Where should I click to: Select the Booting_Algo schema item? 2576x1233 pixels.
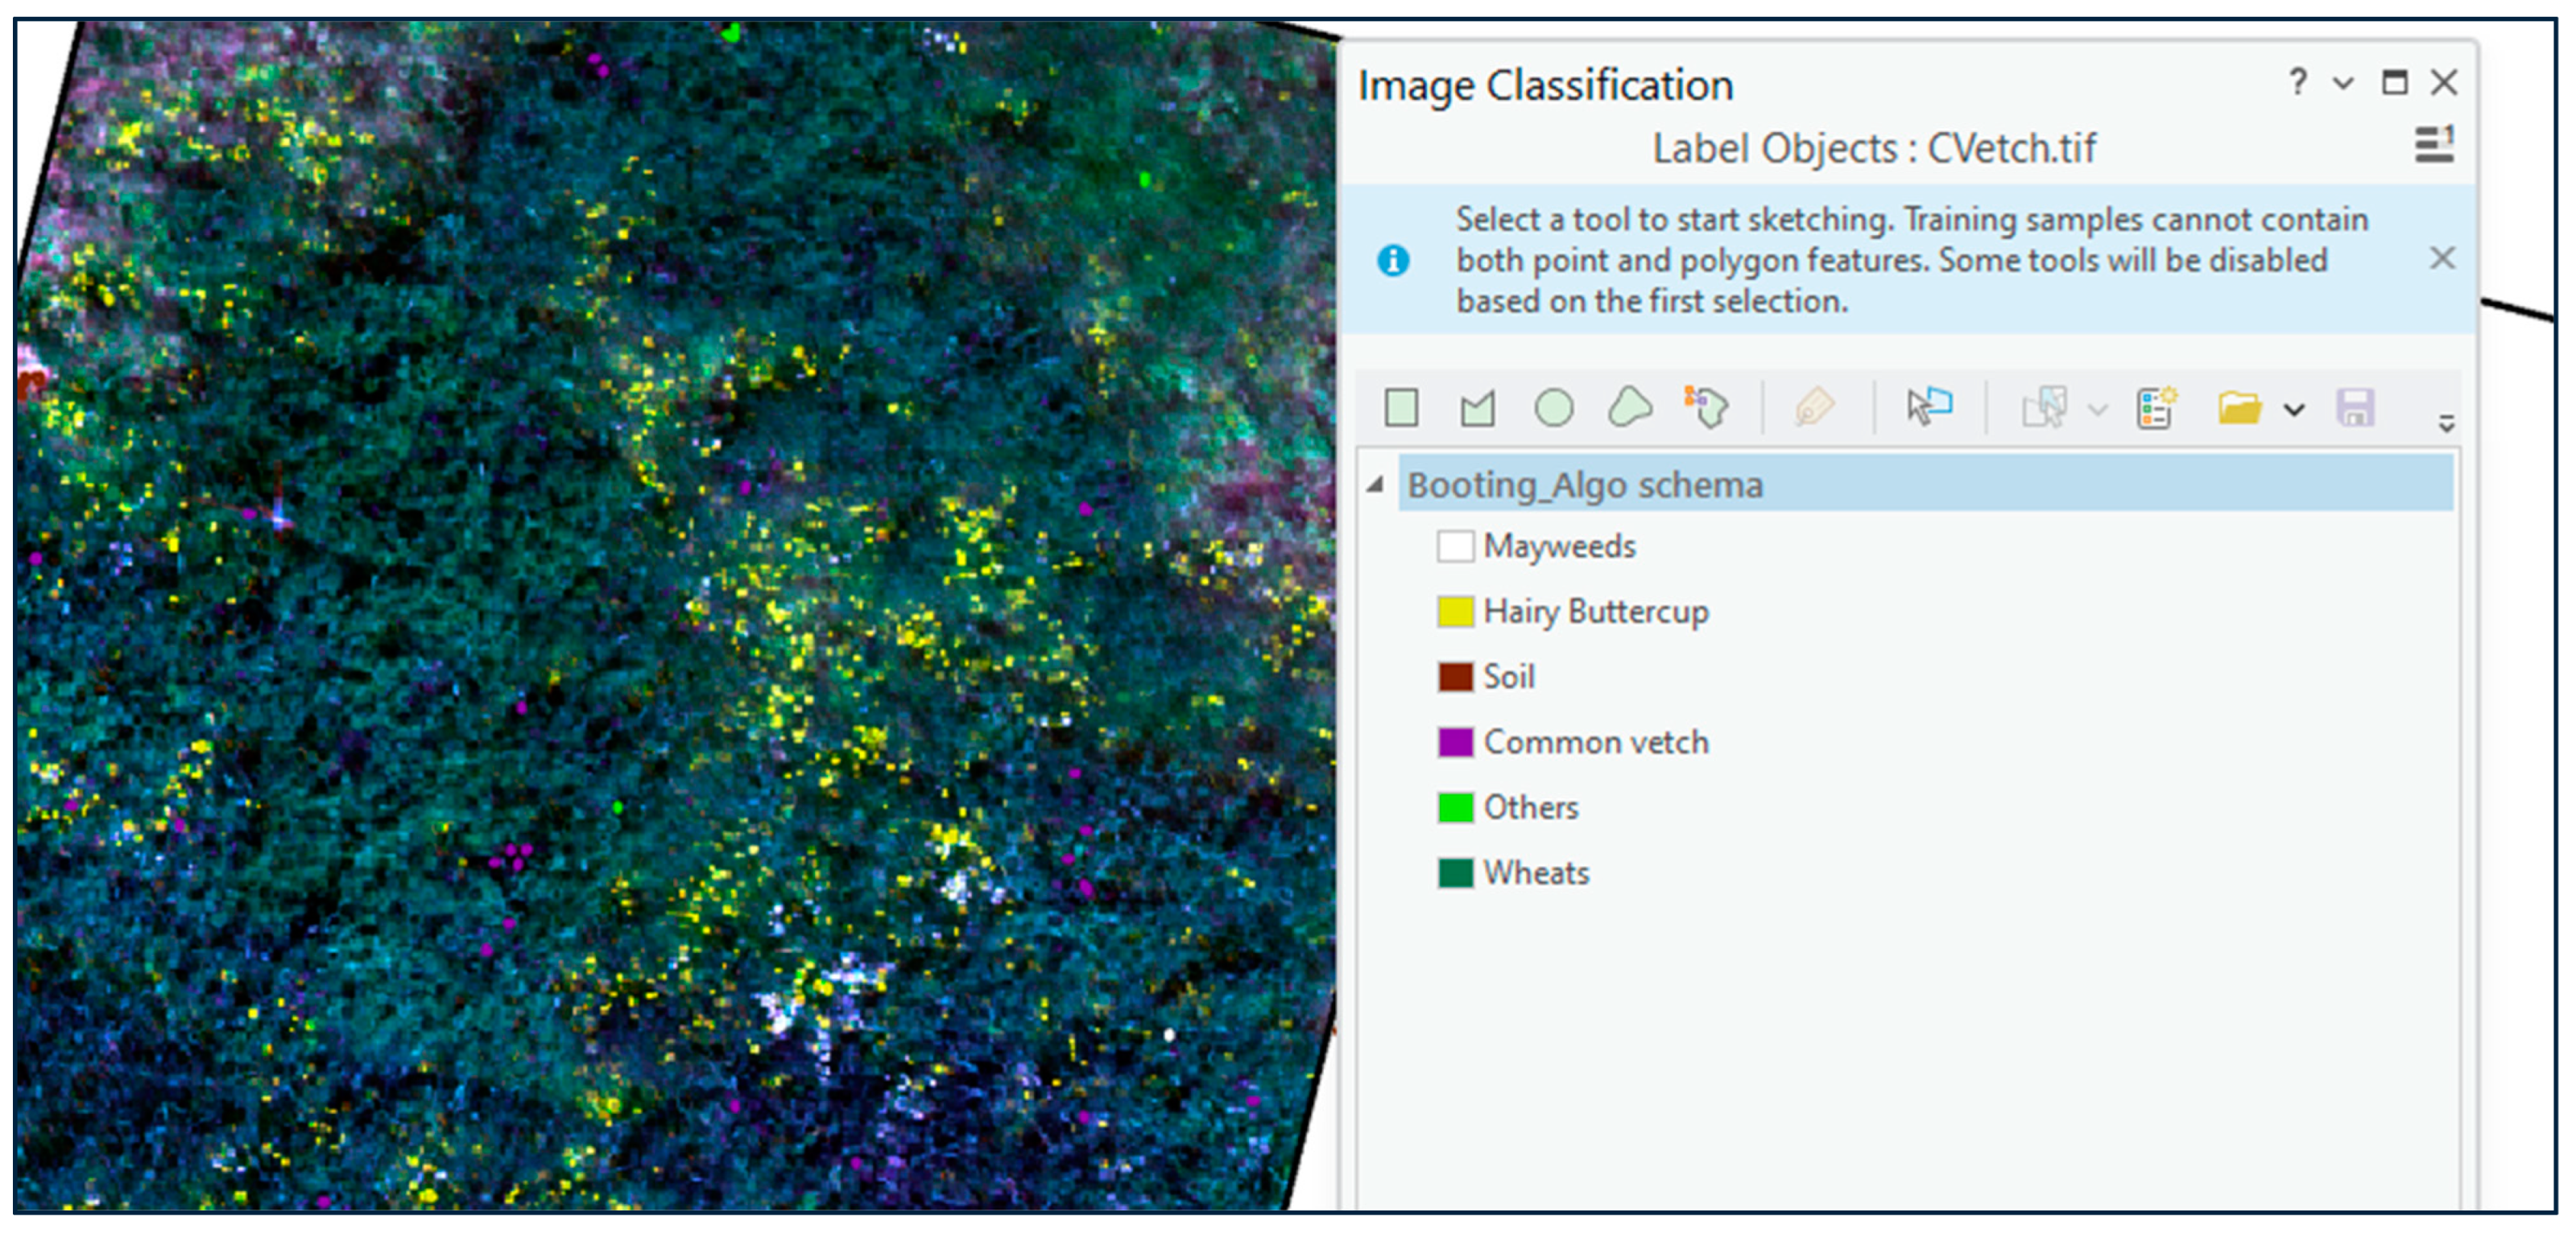coord(1585,485)
